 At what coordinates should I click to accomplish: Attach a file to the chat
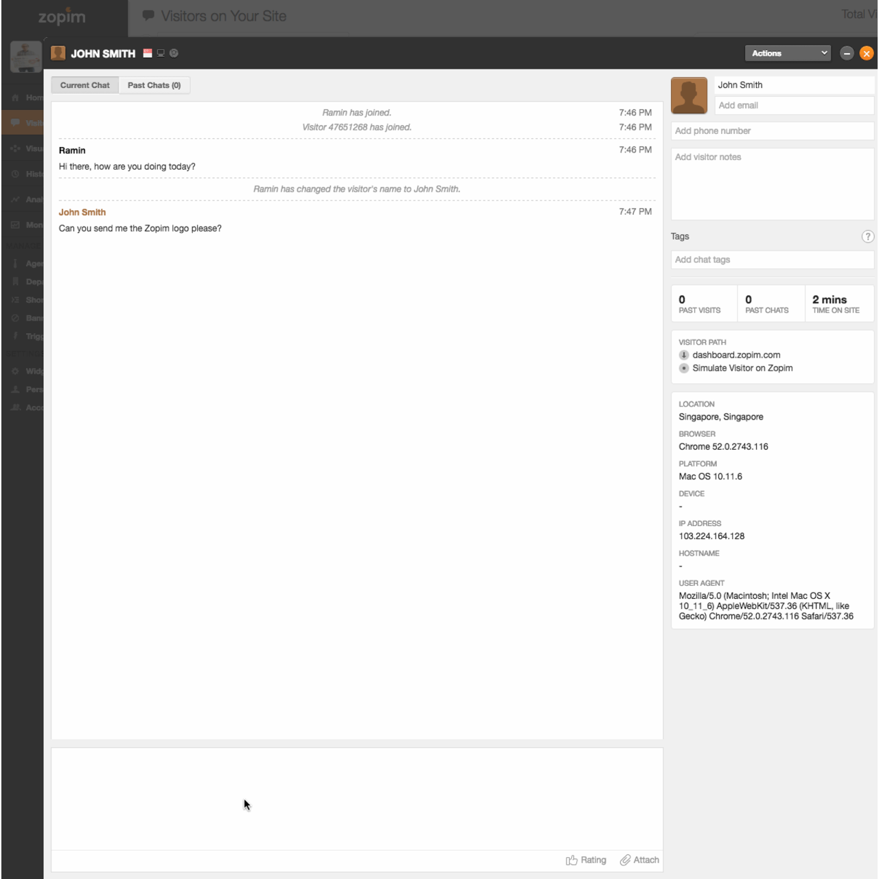click(x=639, y=860)
